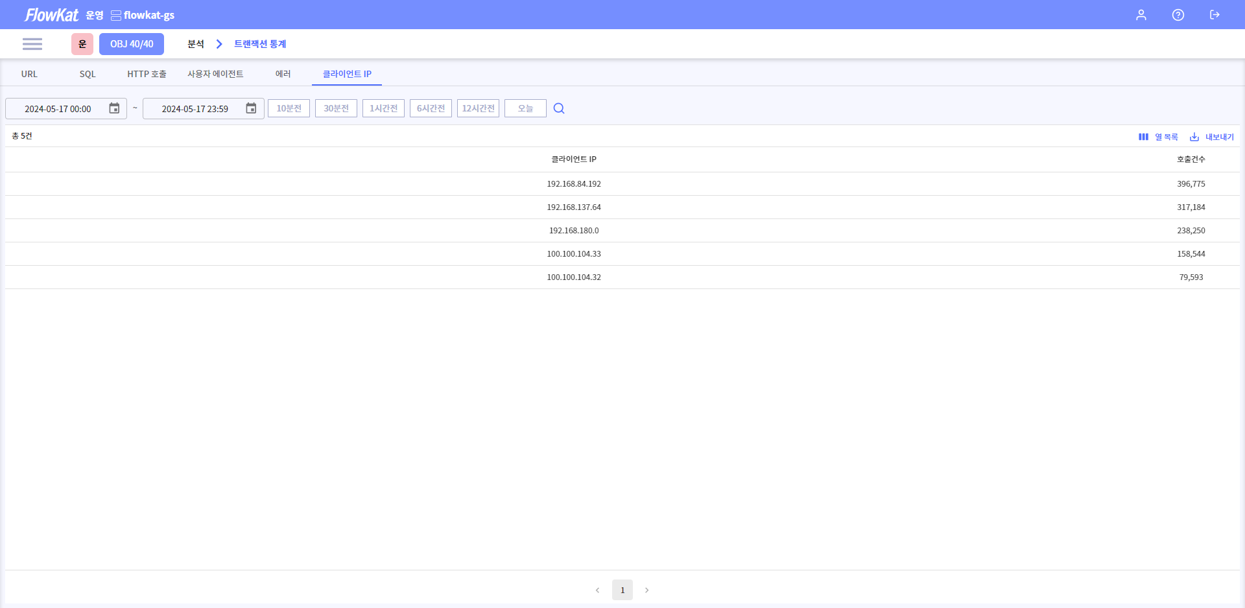Switch to the HTTP 호출 tab
Viewport: 1245px width, 608px height.
pos(147,74)
